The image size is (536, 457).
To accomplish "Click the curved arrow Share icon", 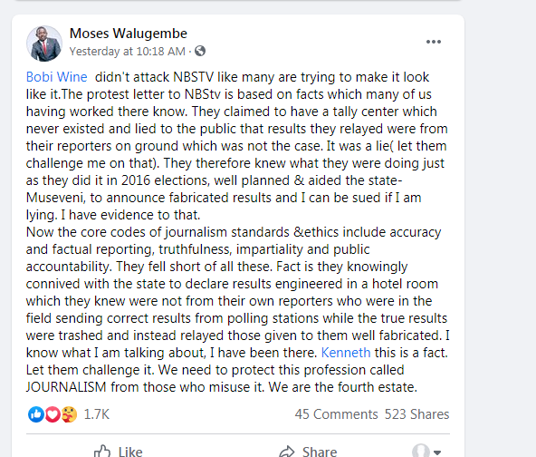I will (287, 452).
